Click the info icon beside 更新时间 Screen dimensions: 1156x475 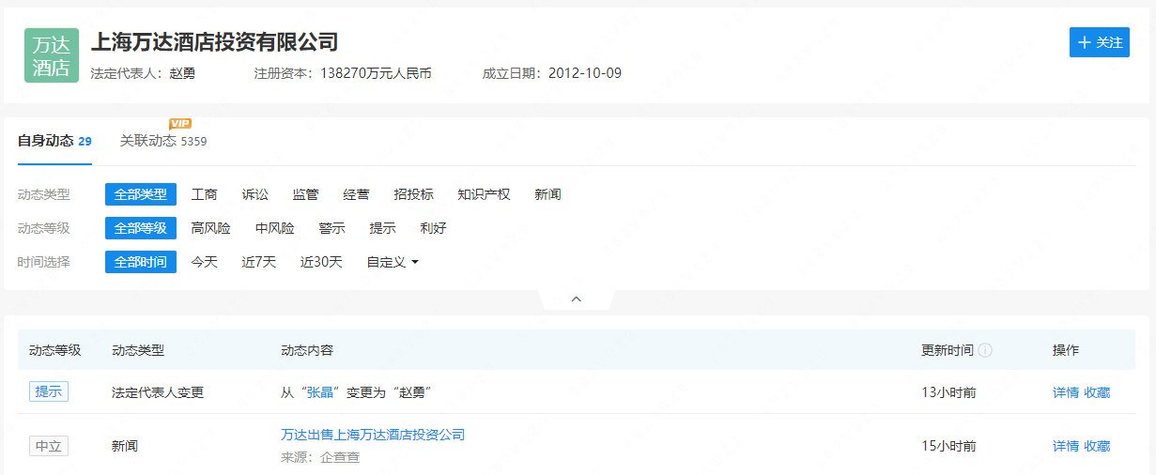[x=985, y=350]
